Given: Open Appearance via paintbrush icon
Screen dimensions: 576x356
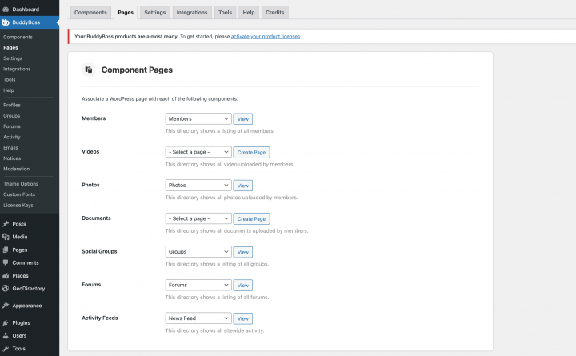Looking at the screenshot, I should click(x=6, y=306).
